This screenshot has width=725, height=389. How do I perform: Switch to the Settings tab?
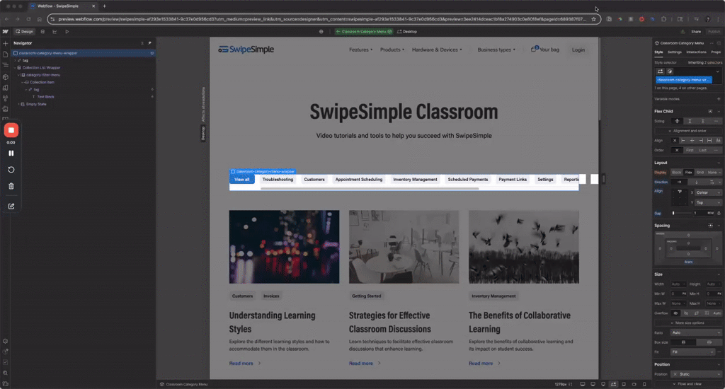(x=675, y=52)
